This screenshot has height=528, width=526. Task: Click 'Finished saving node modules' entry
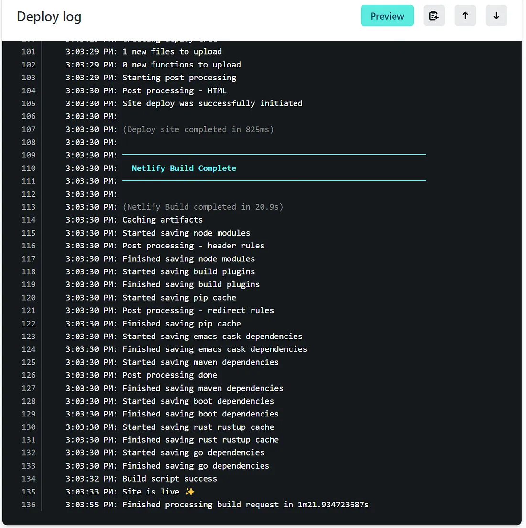click(189, 258)
